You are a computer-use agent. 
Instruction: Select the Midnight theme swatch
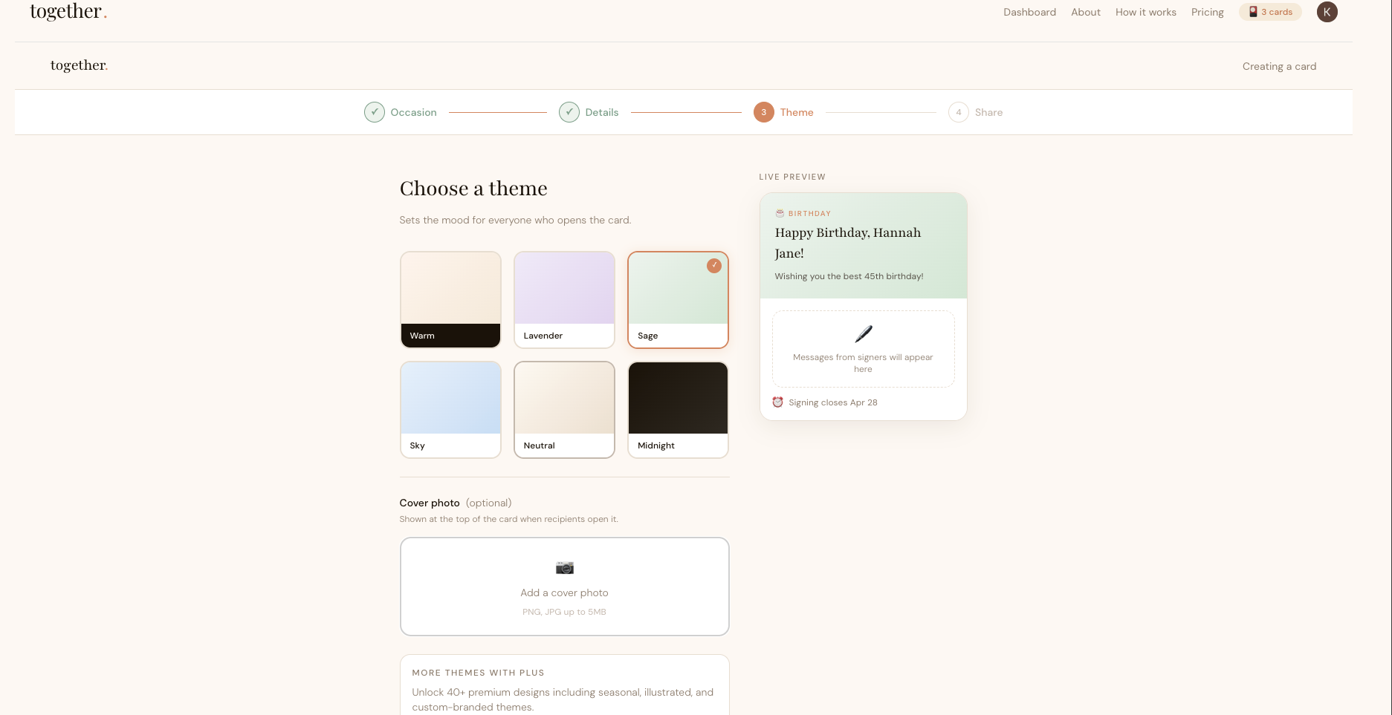[678, 409]
